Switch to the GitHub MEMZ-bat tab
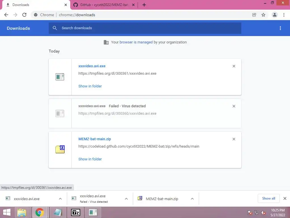 tap(104, 5)
